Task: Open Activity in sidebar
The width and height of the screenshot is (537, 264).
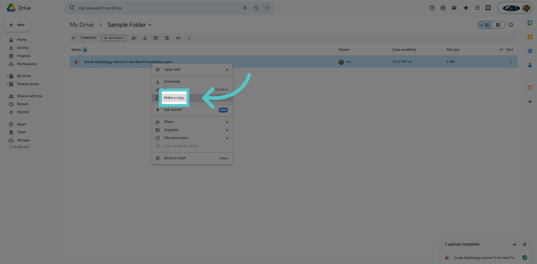Action: click(23, 48)
